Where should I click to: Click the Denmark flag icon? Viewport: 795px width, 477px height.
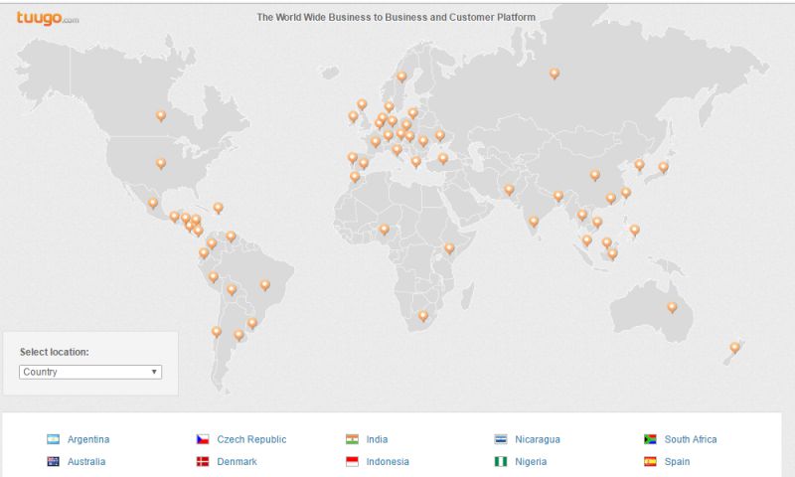(x=203, y=461)
